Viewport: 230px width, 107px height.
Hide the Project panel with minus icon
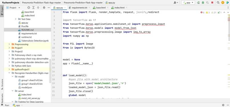(x=49, y=8)
